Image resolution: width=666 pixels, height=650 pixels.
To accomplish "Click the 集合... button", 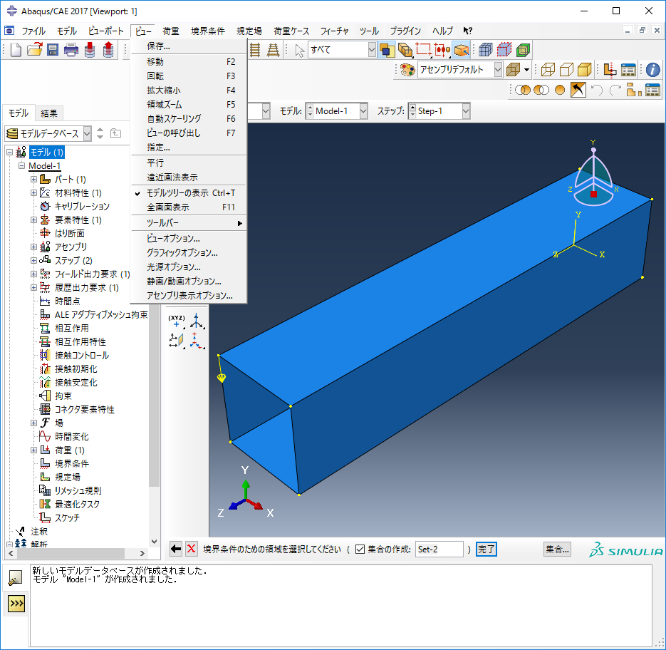I will coord(557,550).
